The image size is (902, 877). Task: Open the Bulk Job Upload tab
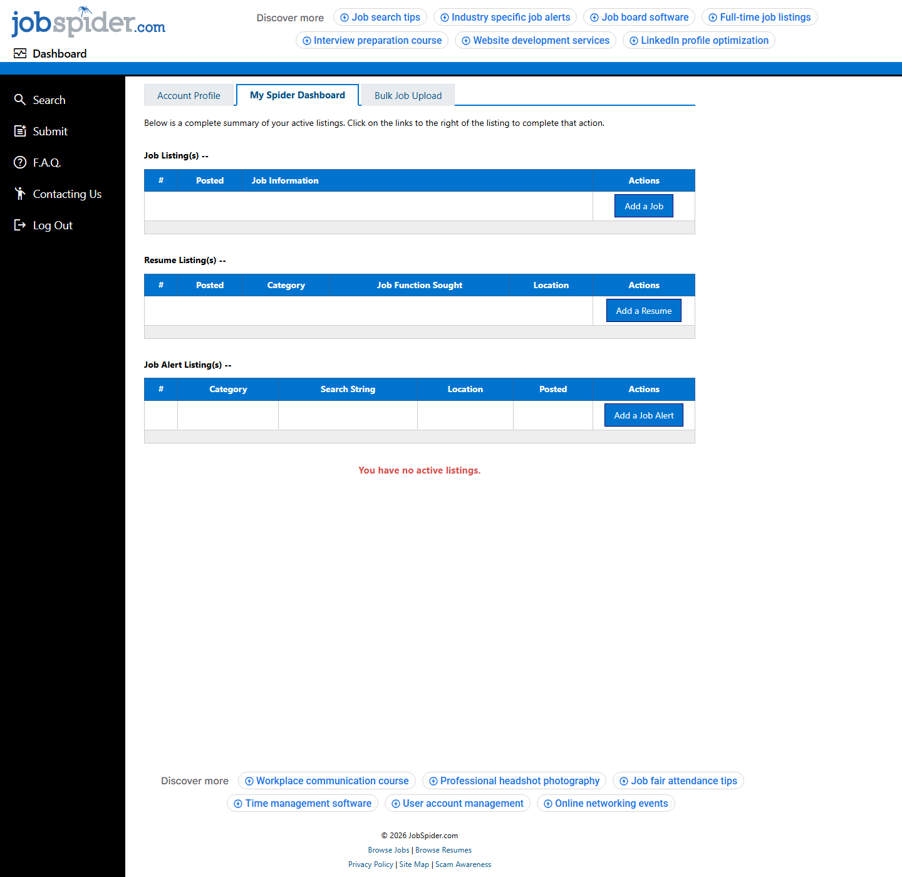[408, 95]
